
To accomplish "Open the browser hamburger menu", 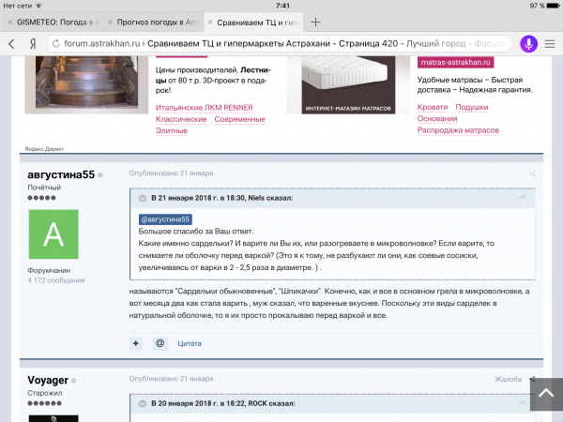I will click(x=549, y=44).
